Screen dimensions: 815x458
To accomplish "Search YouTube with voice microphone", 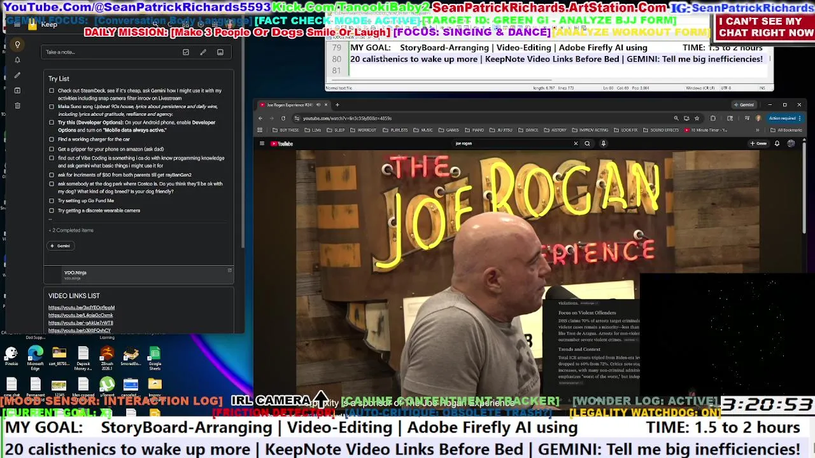I will click(x=604, y=144).
